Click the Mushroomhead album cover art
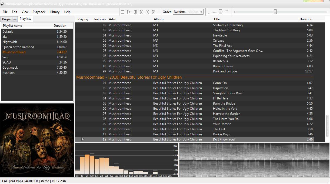Screen dimensions: 330x184 point(37,140)
